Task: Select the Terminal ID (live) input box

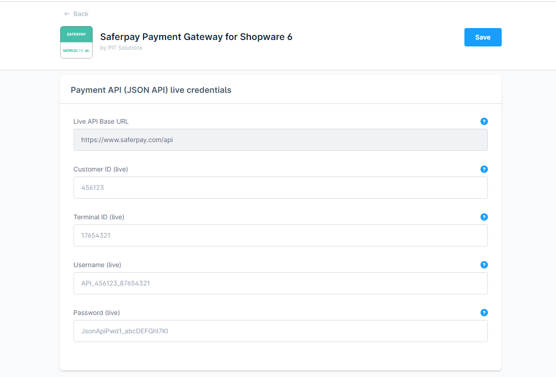Action: tap(280, 235)
